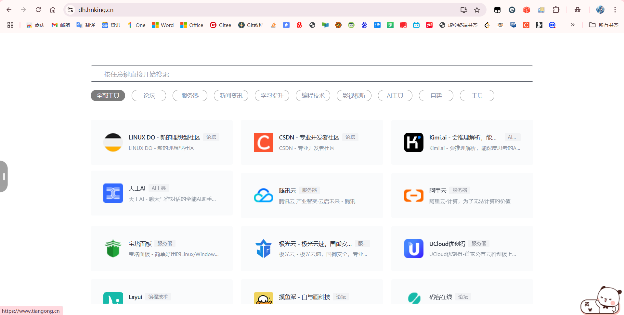Open the apps grid in bookmarks bar

[x=10, y=25]
